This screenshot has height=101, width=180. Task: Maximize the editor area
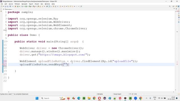(x=176, y=9)
